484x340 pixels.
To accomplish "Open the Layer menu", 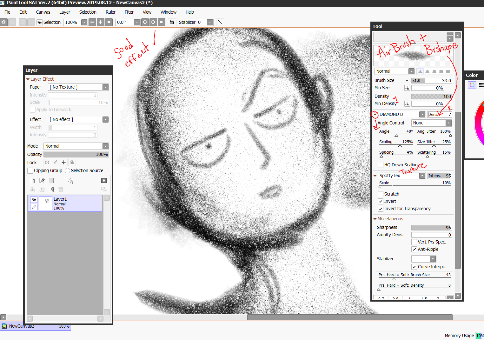I will pos(64,12).
